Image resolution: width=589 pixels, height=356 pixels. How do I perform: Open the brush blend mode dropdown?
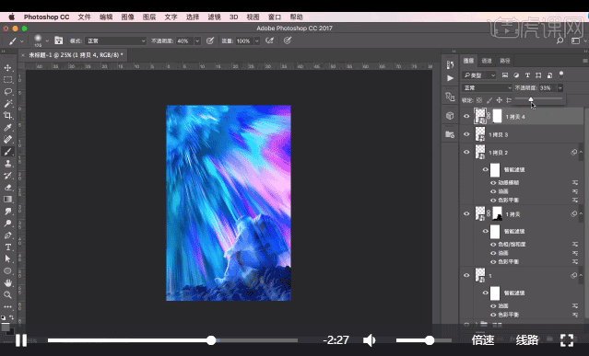pos(116,40)
